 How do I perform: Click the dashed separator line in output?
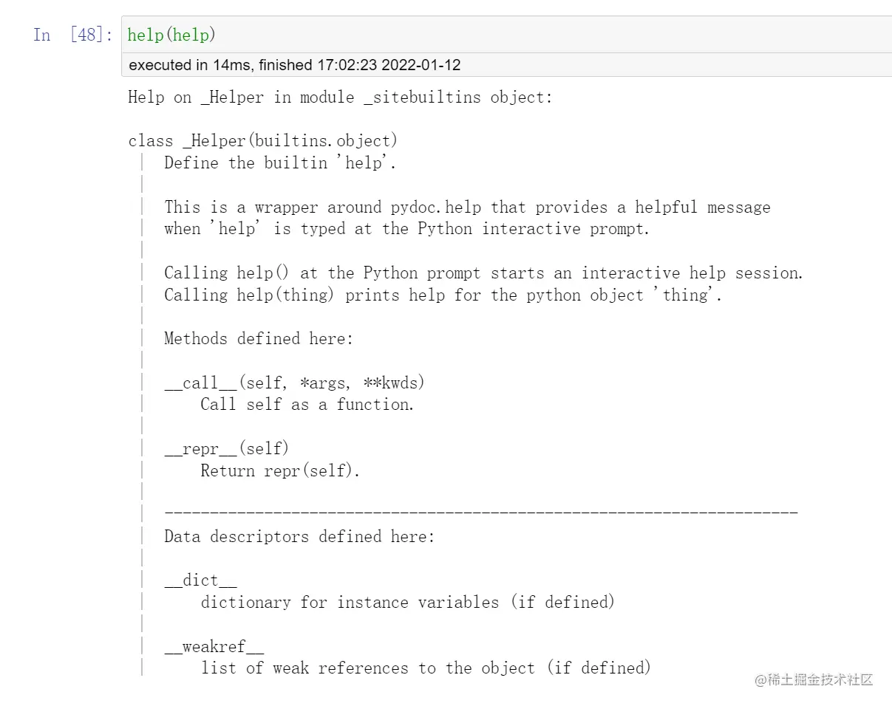pos(480,511)
